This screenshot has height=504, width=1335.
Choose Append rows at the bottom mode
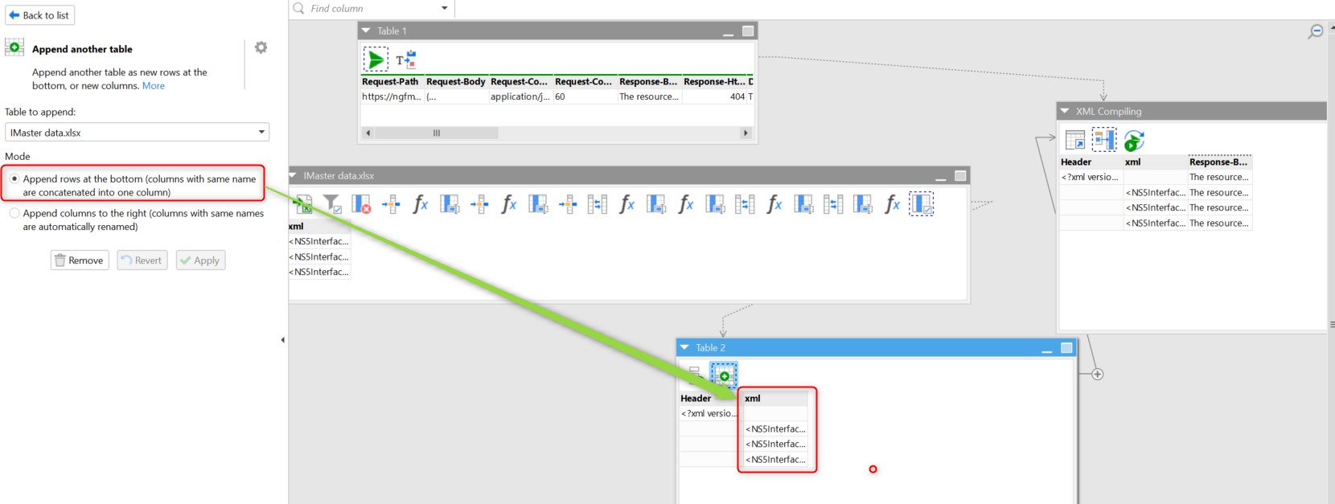coord(14,178)
